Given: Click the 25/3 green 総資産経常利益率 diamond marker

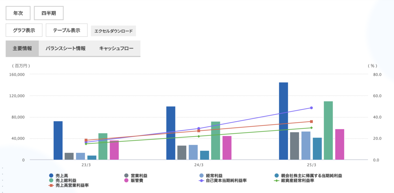Looking at the screenshot, I should coord(311,128).
